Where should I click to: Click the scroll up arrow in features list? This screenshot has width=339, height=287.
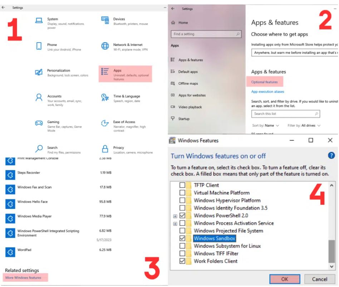331,185
